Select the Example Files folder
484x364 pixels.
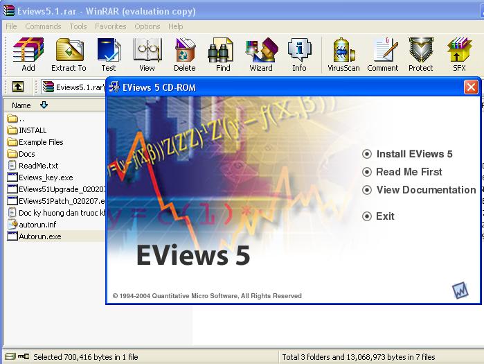point(35,142)
